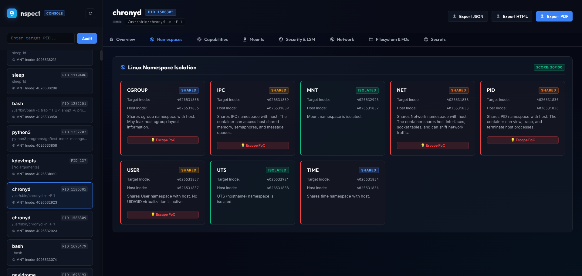Click the globe icon on the Namespaces tab
Image resolution: width=582 pixels, height=276 pixels.
click(152, 40)
